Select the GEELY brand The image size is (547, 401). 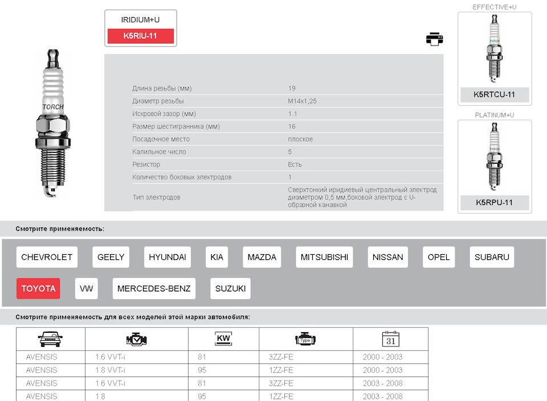[x=111, y=257]
